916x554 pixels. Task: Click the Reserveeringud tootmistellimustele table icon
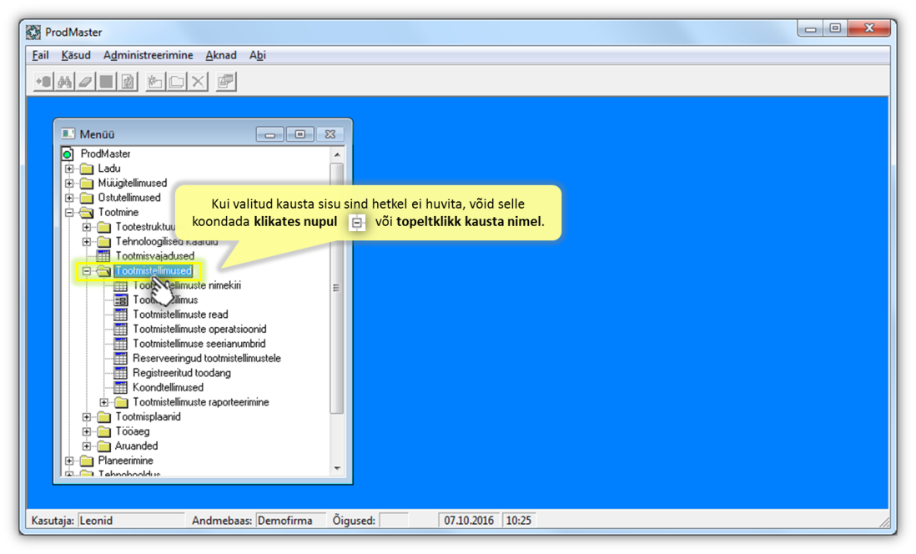click(120, 358)
